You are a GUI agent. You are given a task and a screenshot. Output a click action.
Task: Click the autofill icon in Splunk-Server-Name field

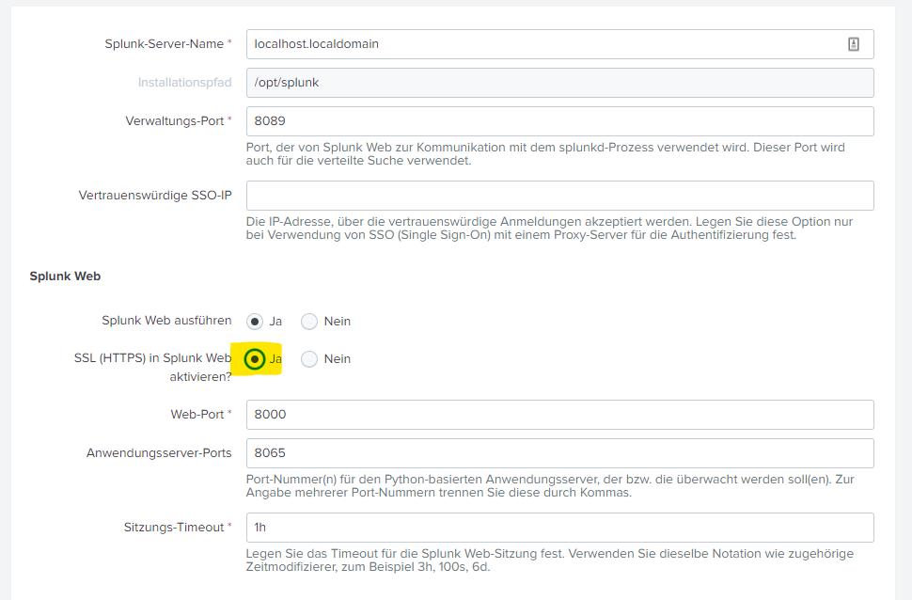(854, 43)
